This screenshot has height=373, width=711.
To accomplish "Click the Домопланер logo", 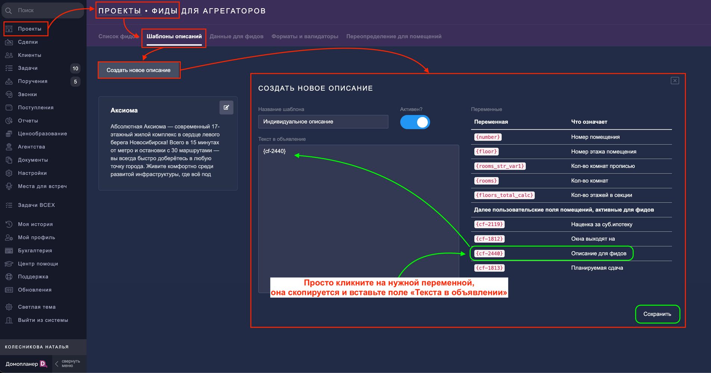I will [26, 364].
